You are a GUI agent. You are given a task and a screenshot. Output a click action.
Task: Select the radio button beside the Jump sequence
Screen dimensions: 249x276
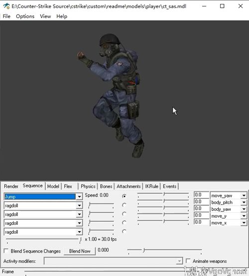point(124,196)
